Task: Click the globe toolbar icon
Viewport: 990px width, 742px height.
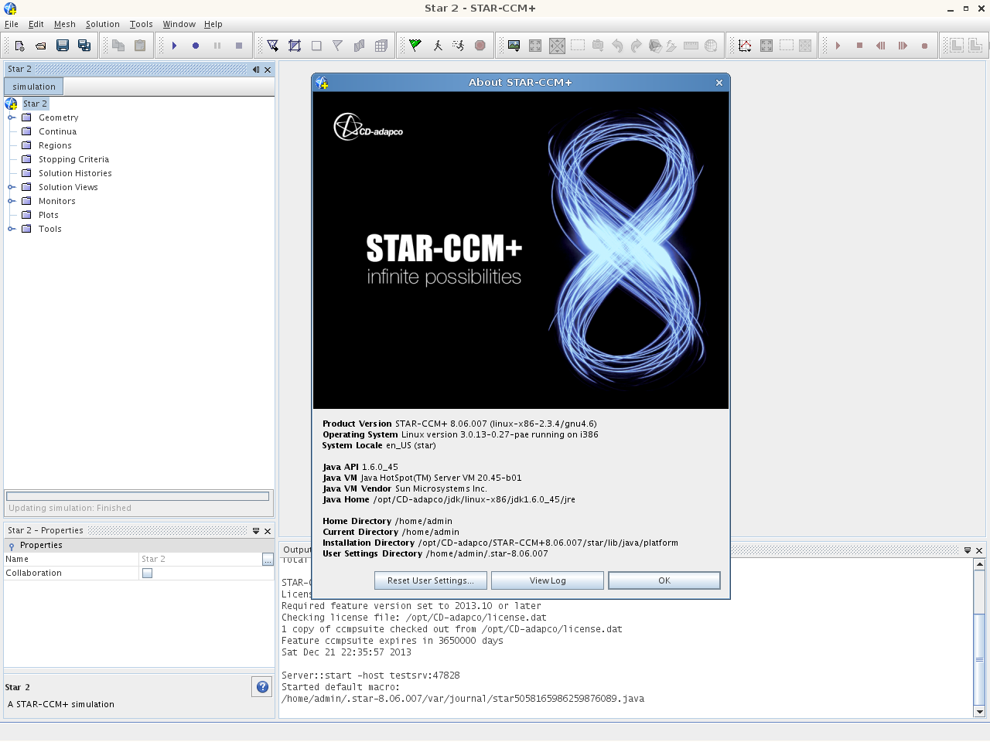Action: 711,46
